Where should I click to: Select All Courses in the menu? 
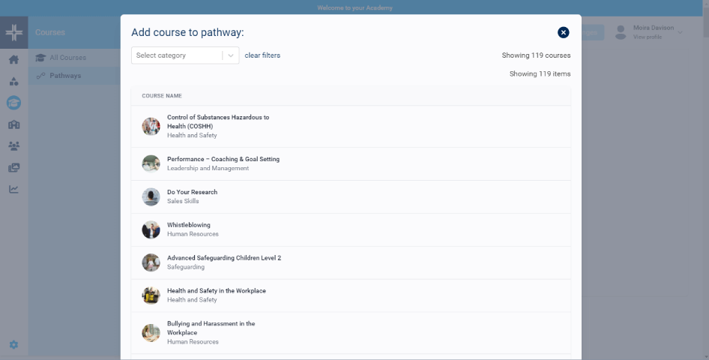pyautogui.click(x=67, y=58)
